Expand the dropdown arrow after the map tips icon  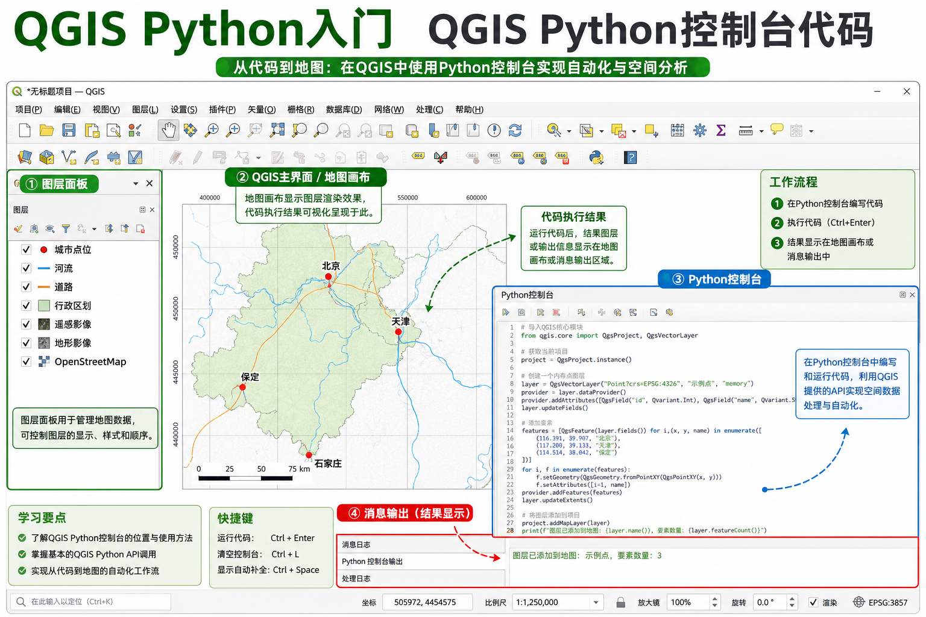tap(811, 131)
